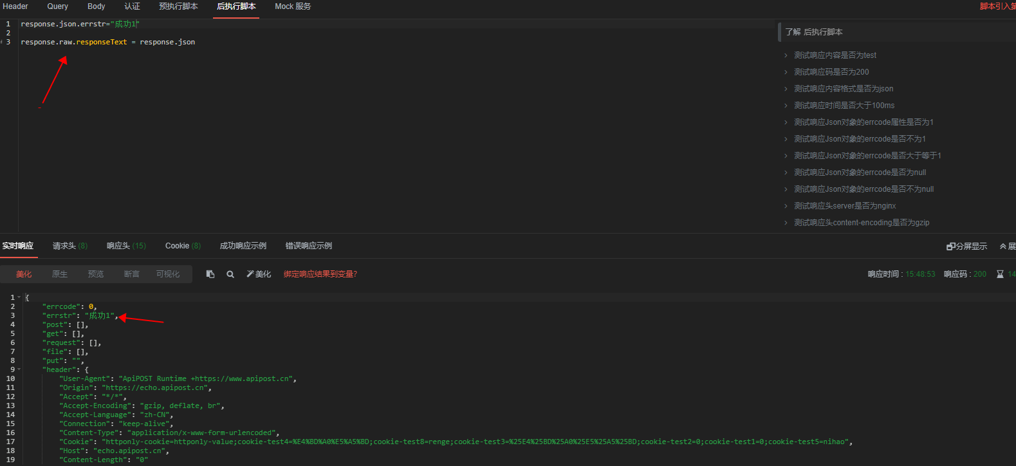Expand snippet 测试响应内容是否为test
This screenshot has height=466, width=1016.
click(x=835, y=55)
